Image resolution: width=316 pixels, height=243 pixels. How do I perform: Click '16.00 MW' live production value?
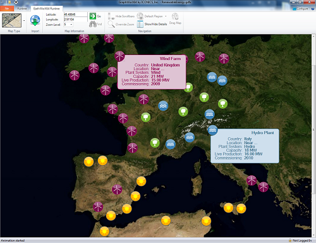(253, 154)
